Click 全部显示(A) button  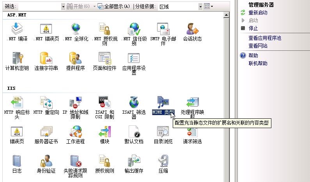[114, 7]
